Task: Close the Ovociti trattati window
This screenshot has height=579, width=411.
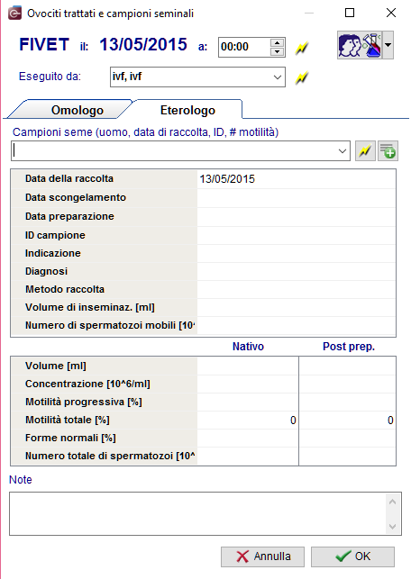Action: click(391, 13)
